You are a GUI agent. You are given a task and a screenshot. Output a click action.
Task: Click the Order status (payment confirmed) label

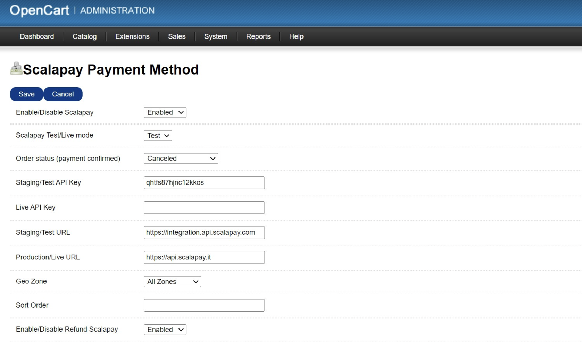(x=68, y=159)
